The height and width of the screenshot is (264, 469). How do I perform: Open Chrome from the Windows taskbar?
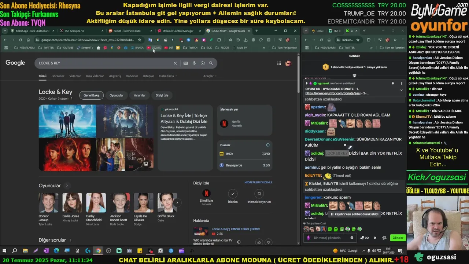(x=98, y=251)
